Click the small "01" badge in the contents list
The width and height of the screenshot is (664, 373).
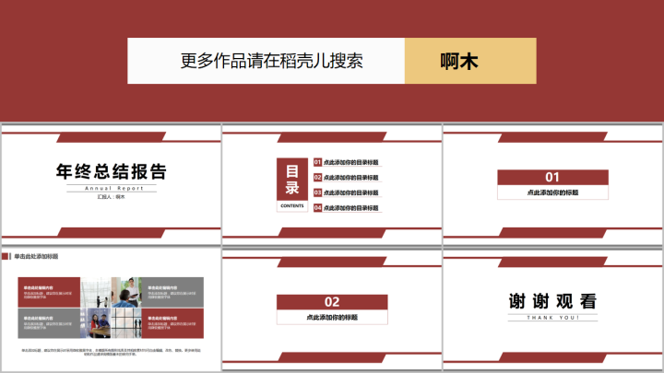[x=317, y=162]
